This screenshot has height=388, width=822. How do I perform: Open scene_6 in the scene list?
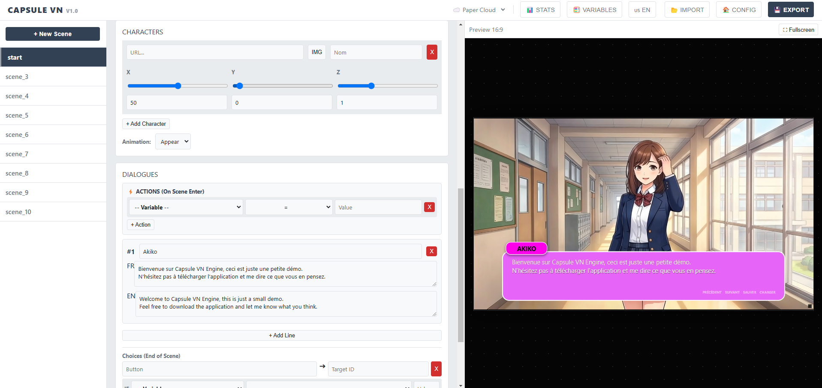pyautogui.click(x=53, y=135)
